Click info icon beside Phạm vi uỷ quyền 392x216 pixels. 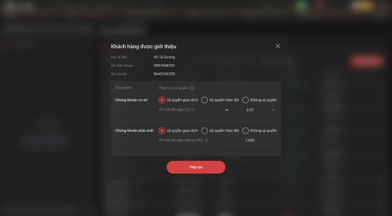coord(192,88)
